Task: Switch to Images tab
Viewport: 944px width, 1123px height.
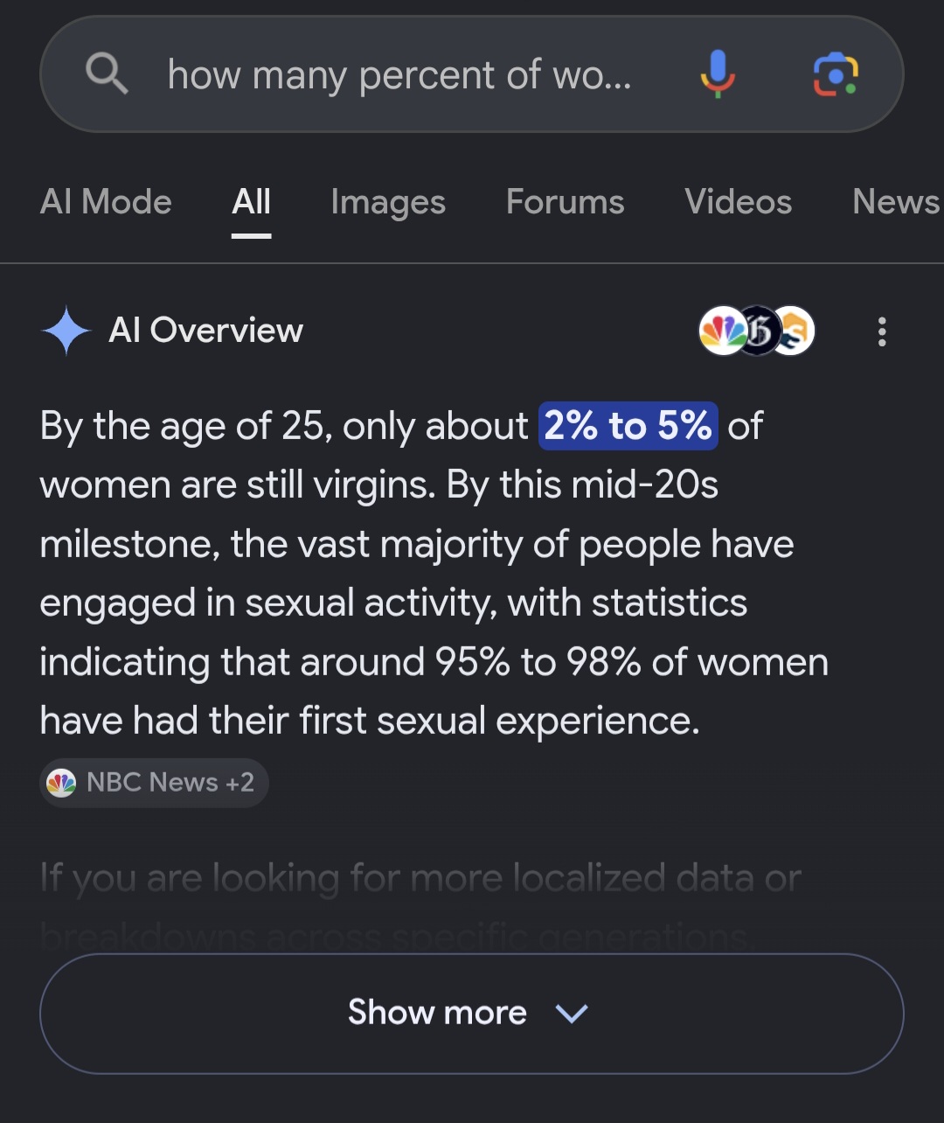Action: pyautogui.click(x=388, y=203)
